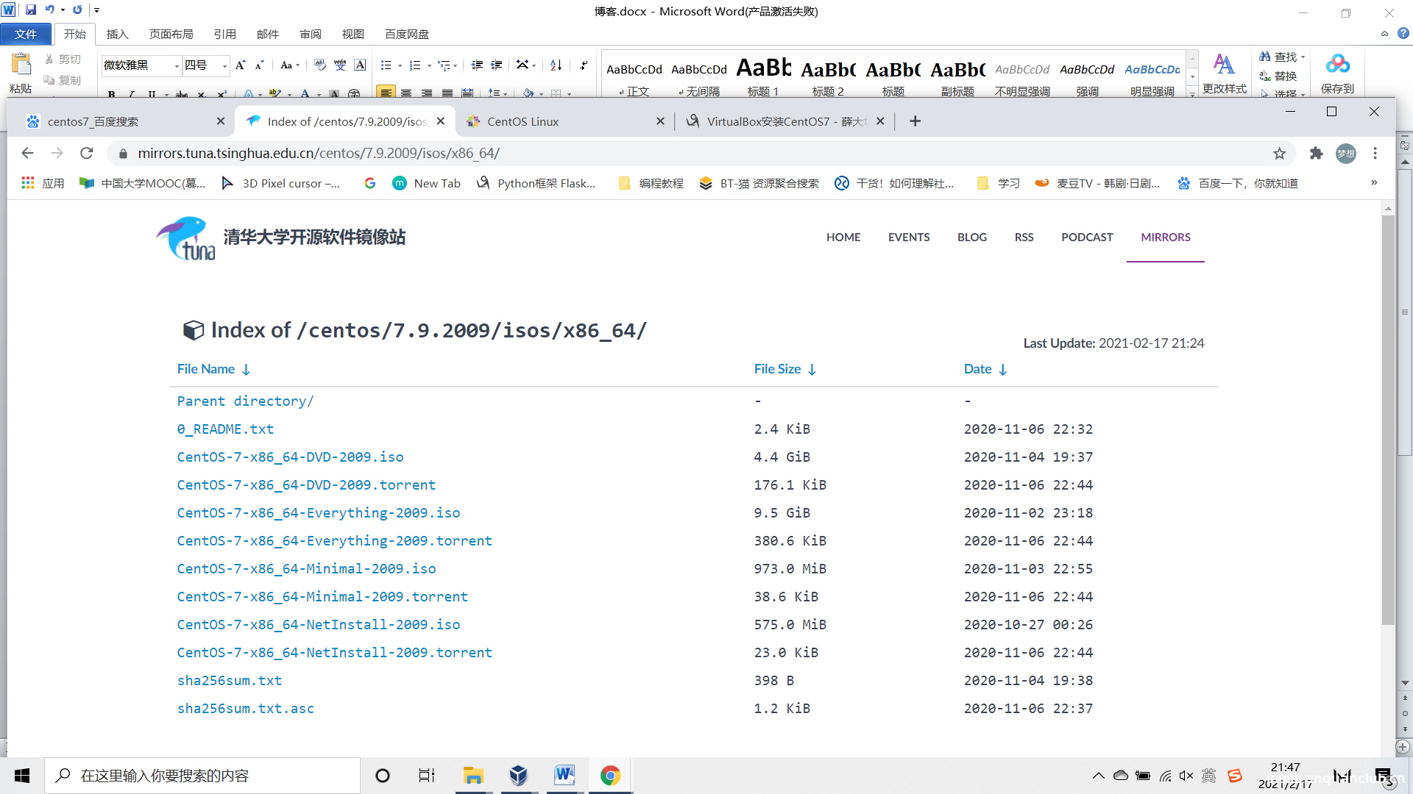Image resolution: width=1413 pixels, height=794 pixels.
Task: Toggle underline formatting
Action: [152, 94]
